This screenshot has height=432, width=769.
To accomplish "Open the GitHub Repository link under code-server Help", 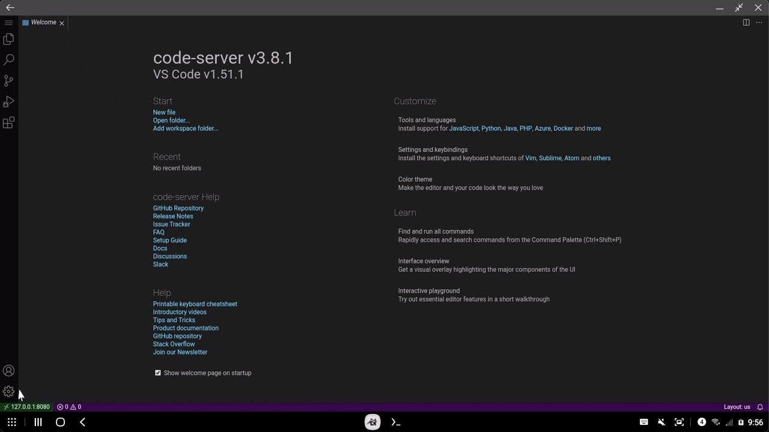I will (x=178, y=208).
